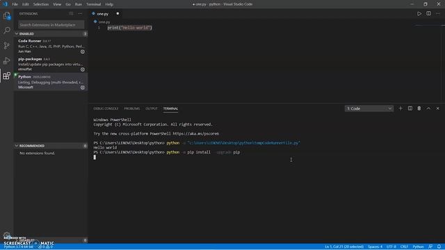Close the unsaved one.py tab dot
Viewport: 445px width, 250px height.
click(118, 14)
